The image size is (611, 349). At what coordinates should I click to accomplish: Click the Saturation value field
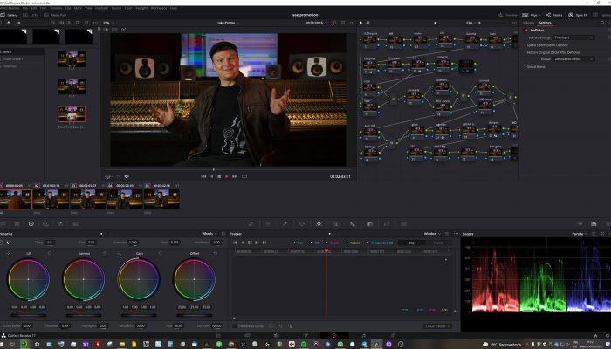[141, 325]
